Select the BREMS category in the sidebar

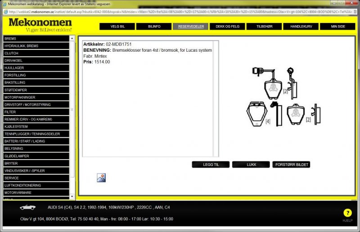point(36,39)
